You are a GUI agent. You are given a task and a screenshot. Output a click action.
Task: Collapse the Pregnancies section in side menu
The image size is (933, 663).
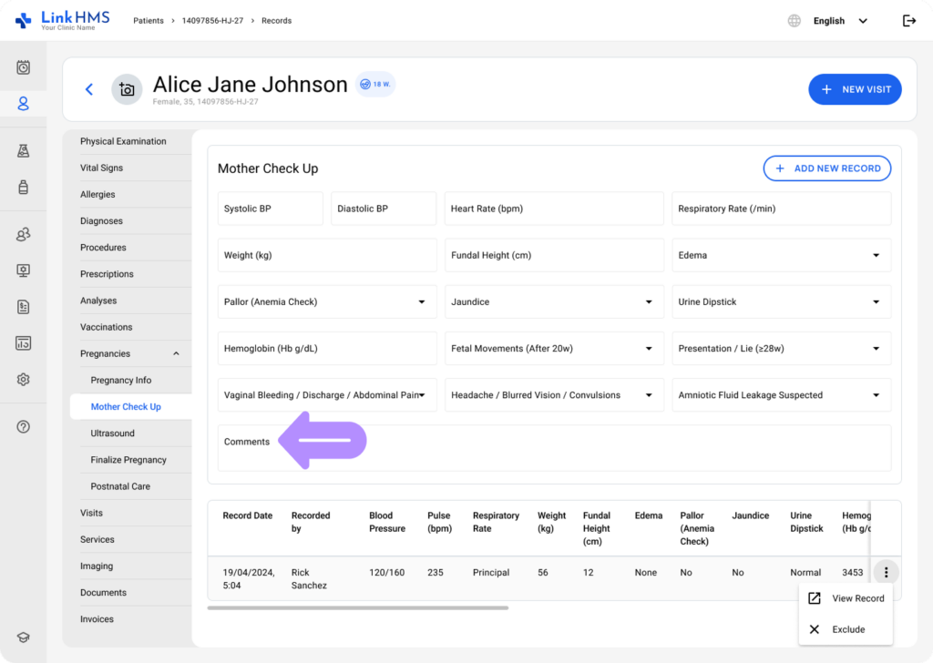coord(176,354)
